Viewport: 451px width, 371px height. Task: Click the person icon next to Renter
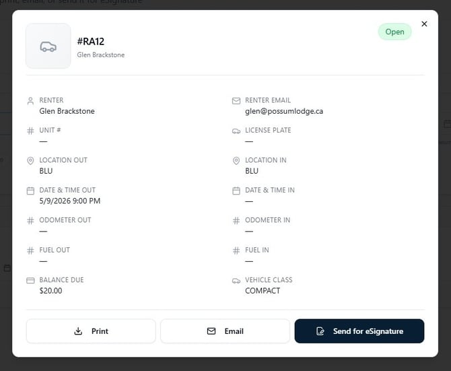tap(30, 101)
